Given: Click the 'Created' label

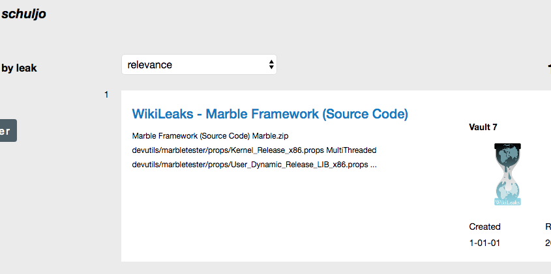Looking at the screenshot, I should (484, 226).
